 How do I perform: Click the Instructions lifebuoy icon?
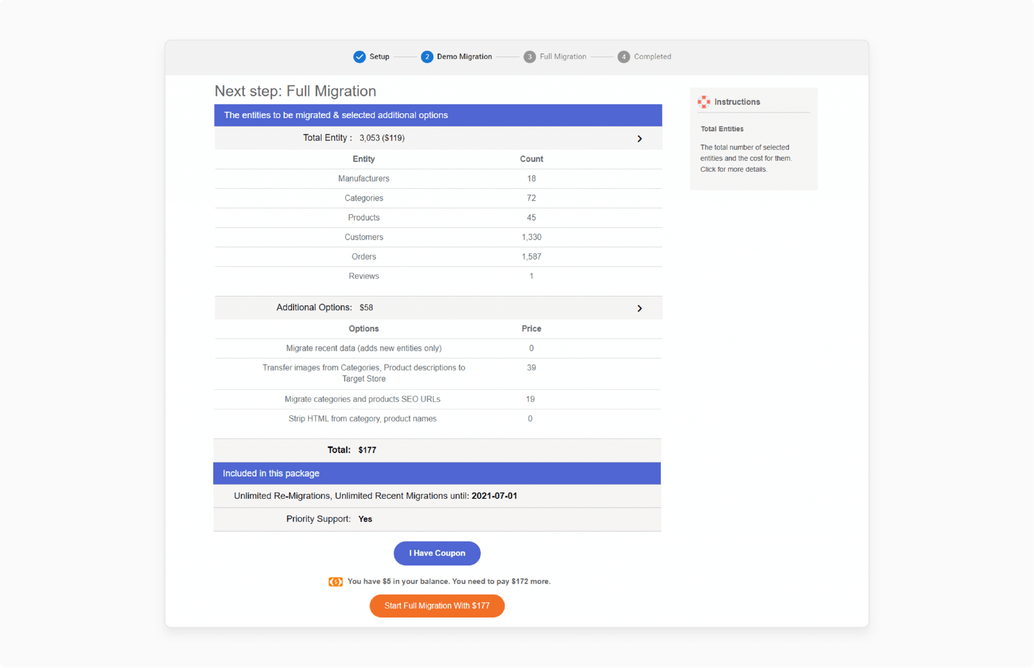(x=704, y=102)
